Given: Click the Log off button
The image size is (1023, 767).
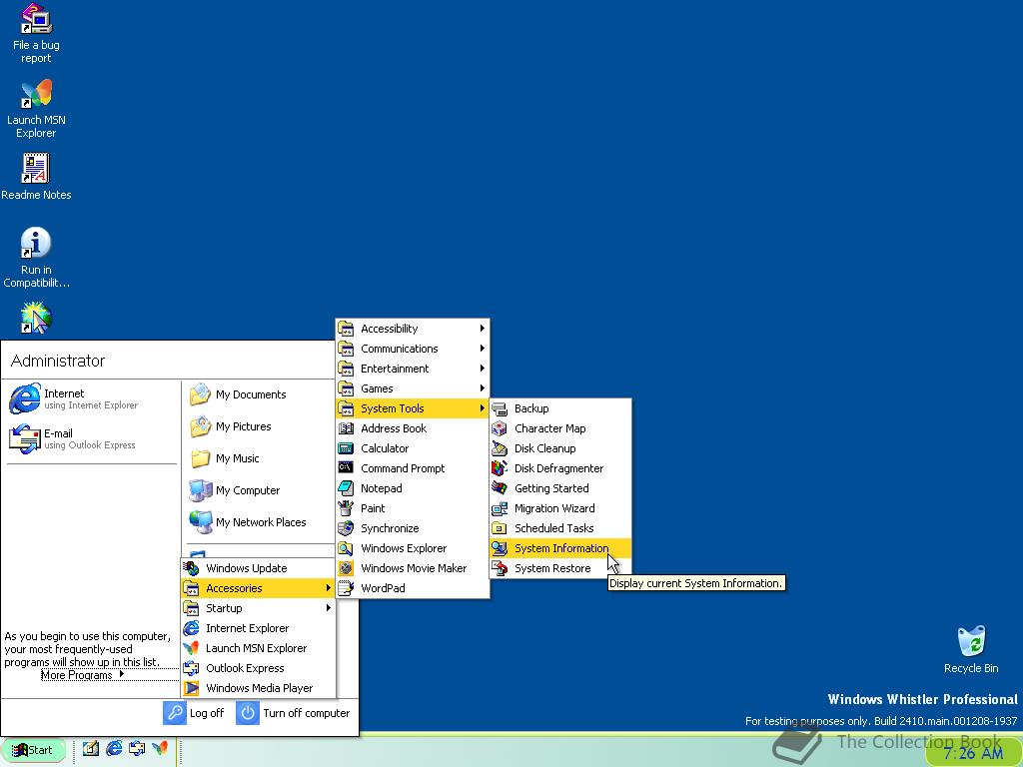Looking at the screenshot, I should [x=194, y=713].
